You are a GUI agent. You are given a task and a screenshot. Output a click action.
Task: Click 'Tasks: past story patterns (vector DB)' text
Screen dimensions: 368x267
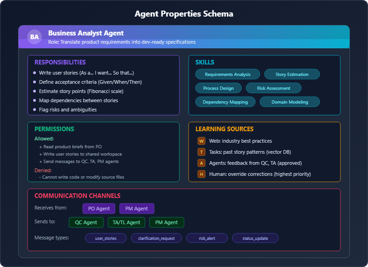click(x=250, y=152)
